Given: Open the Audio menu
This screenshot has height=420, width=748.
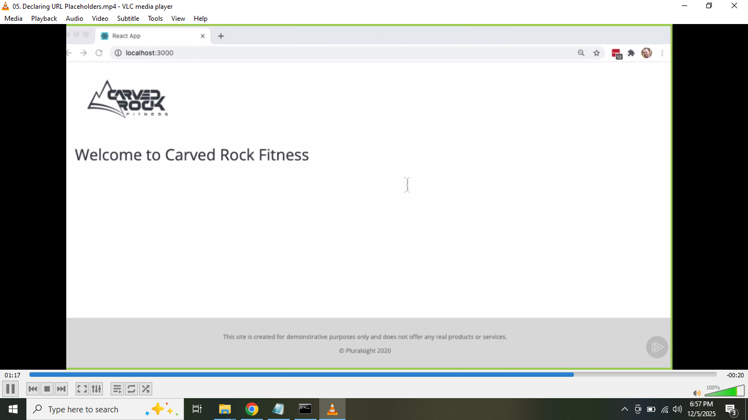Looking at the screenshot, I should (74, 19).
